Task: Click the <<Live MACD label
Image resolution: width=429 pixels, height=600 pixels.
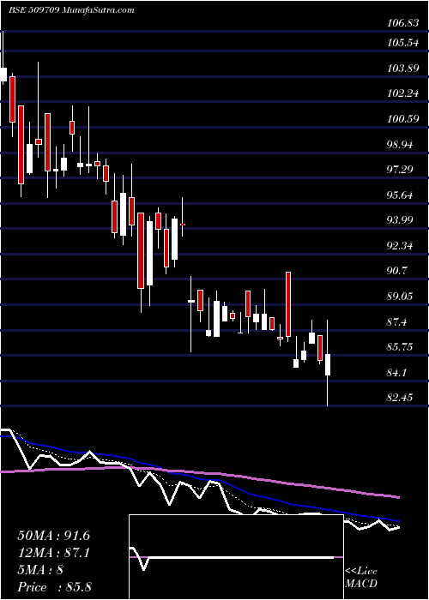Action: coord(361,578)
